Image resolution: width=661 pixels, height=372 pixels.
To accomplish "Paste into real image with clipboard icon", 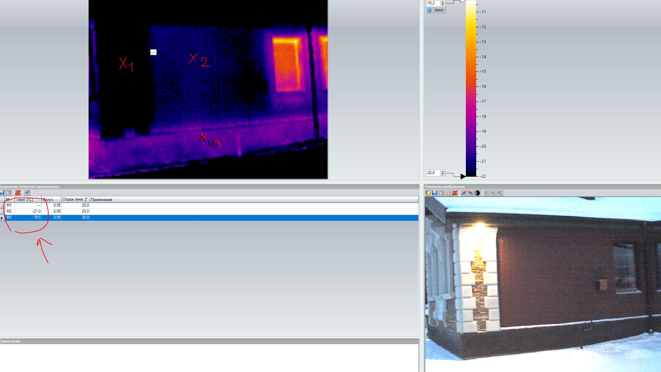I will pos(448,193).
